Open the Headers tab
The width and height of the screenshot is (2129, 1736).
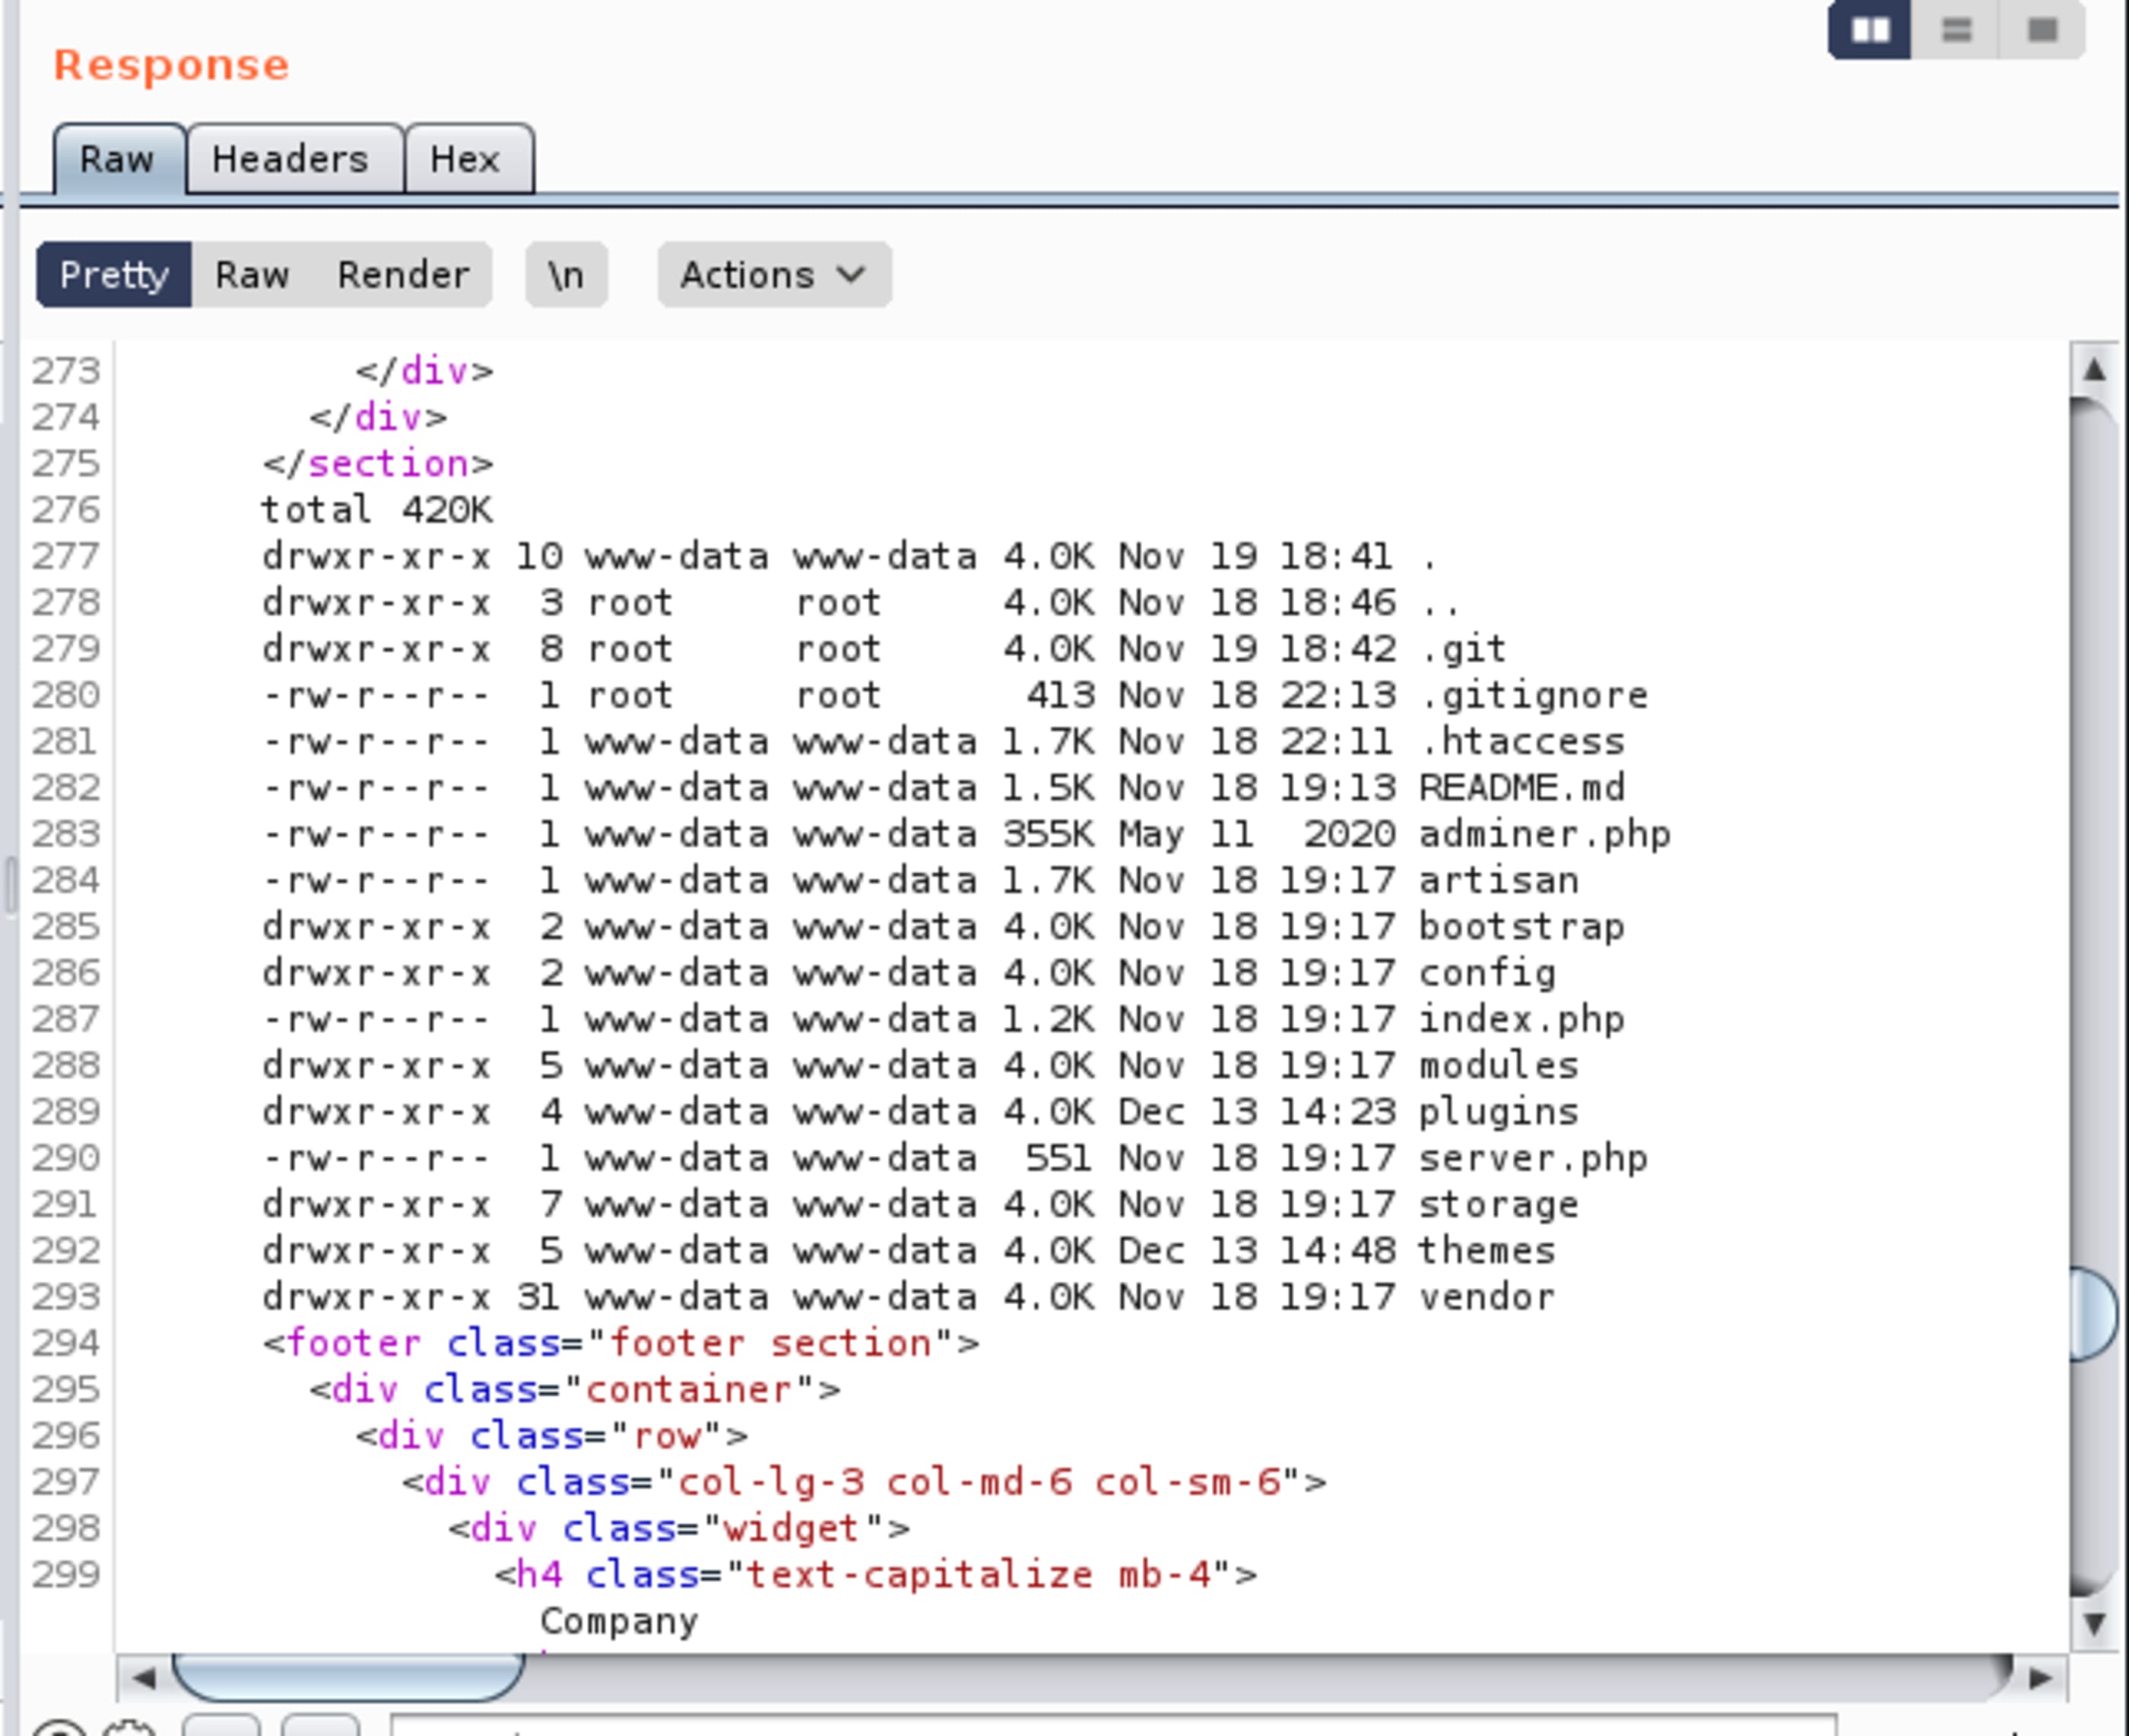coord(290,159)
